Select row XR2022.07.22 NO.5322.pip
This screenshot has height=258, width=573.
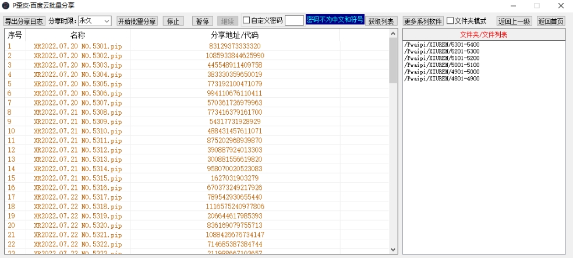point(197,244)
